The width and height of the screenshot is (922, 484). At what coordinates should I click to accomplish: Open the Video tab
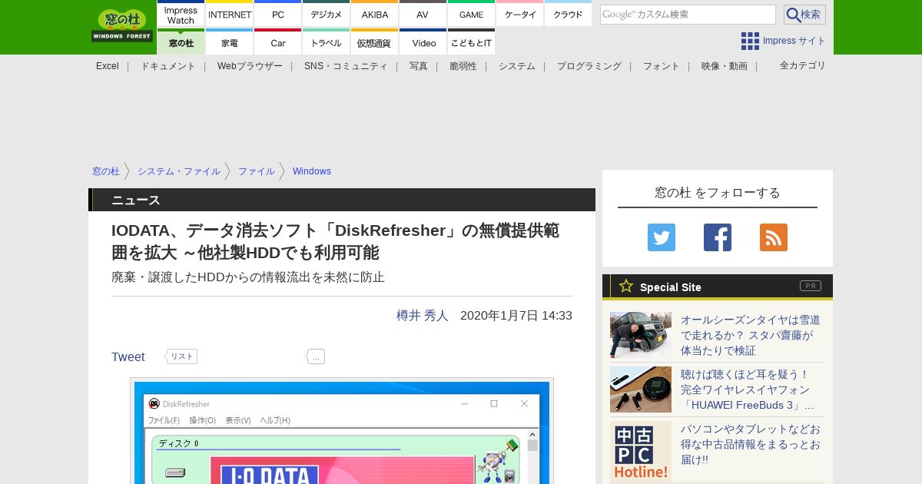click(x=423, y=42)
